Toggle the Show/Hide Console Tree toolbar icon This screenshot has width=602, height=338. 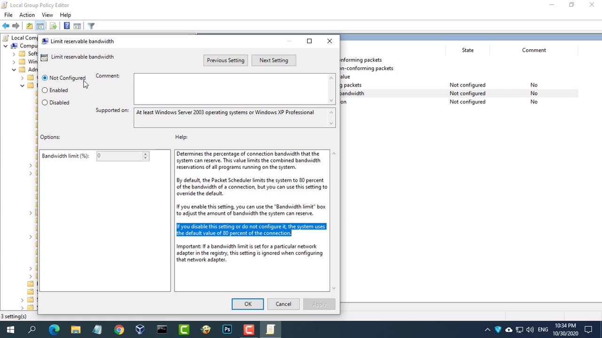pos(40,26)
